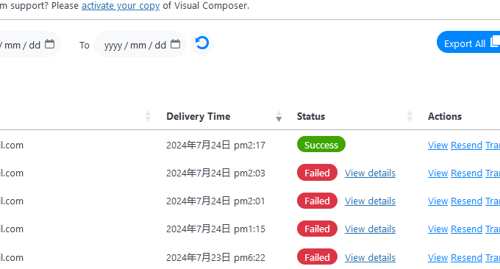500x269 pixels.
Task: Focus the To date input field
Action: tap(140, 44)
